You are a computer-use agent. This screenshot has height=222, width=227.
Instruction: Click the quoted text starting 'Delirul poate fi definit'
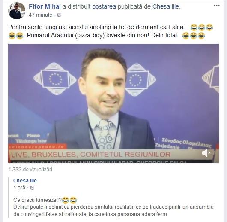(113, 210)
